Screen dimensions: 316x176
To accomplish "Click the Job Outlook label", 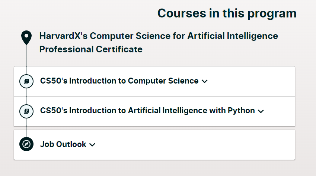I will coord(63,144).
